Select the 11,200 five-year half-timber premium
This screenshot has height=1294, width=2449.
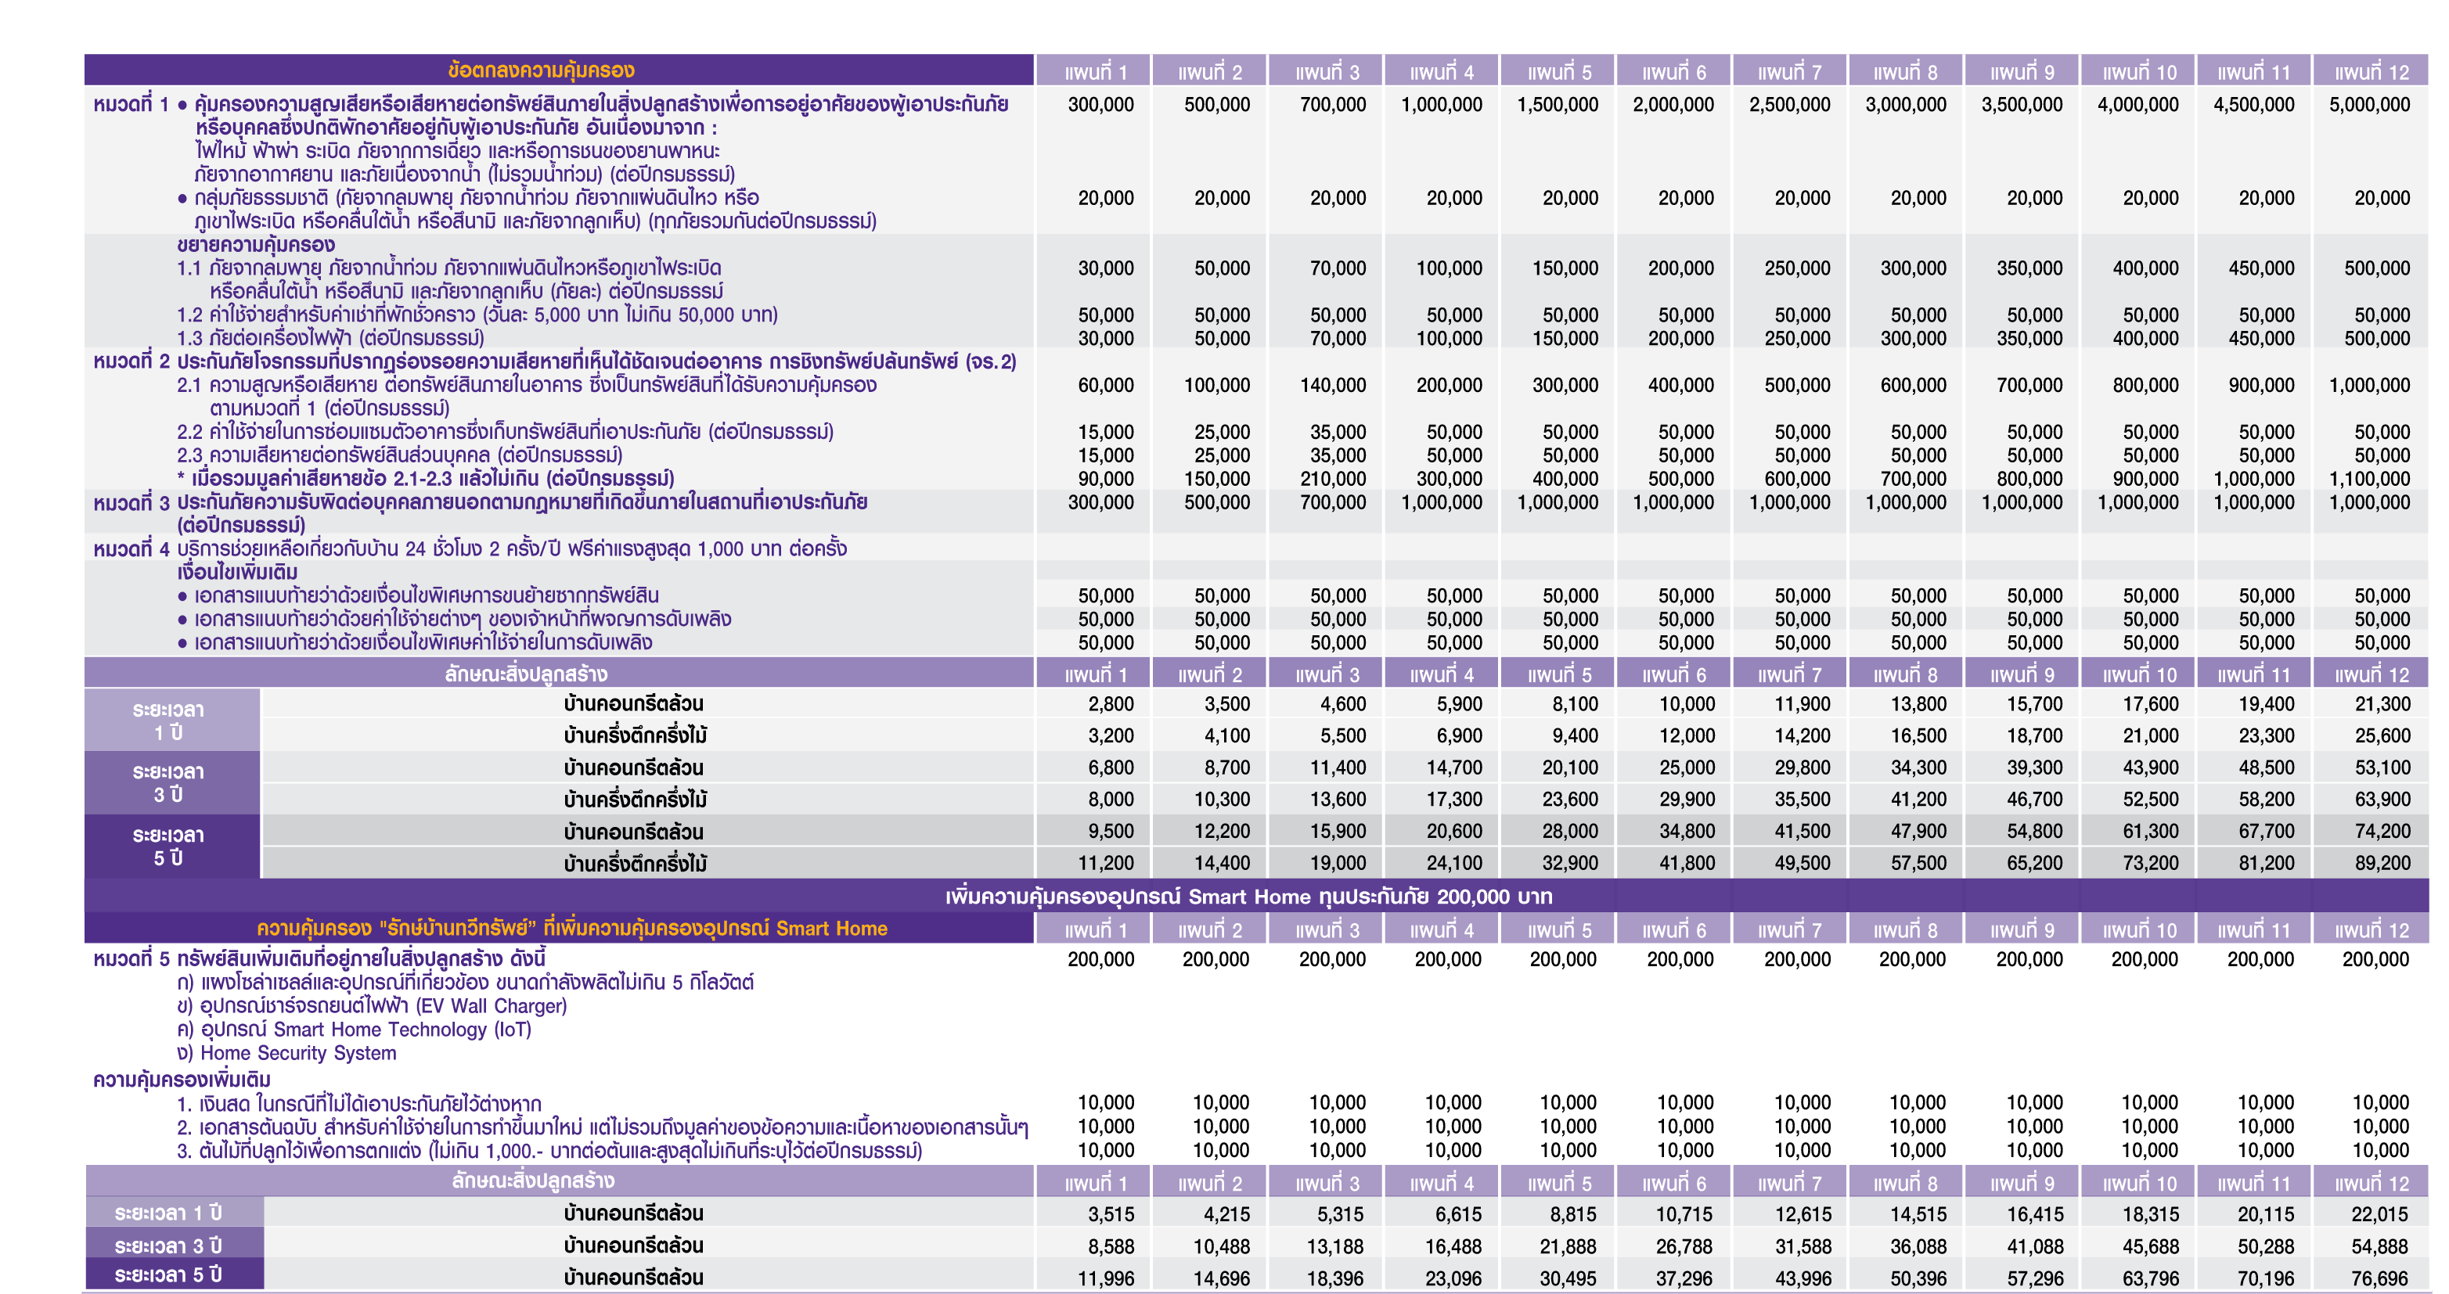pyautogui.click(x=1106, y=863)
